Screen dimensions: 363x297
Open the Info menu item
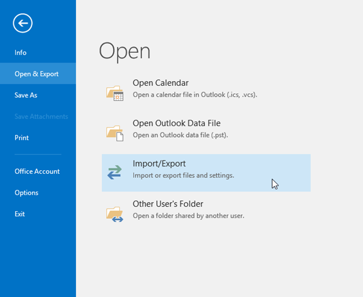(x=21, y=53)
